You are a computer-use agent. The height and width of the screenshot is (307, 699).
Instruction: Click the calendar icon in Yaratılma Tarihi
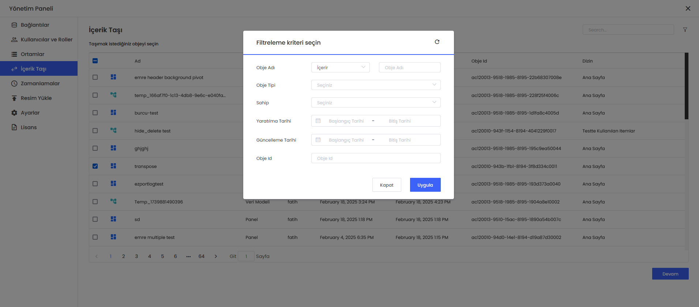[318, 121]
